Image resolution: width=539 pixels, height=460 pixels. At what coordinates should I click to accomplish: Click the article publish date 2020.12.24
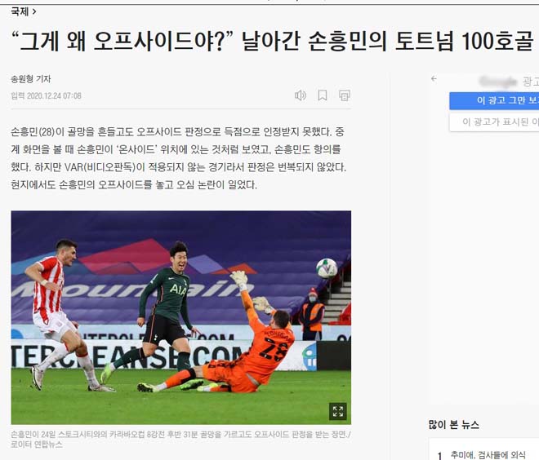[x=54, y=95]
